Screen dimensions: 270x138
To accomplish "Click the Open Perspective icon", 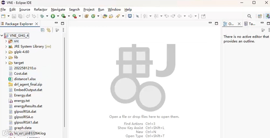I will (260, 16).
